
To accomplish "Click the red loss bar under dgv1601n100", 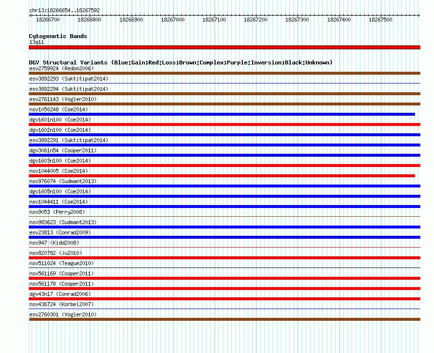I will pyautogui.click(x=224, y=125).
